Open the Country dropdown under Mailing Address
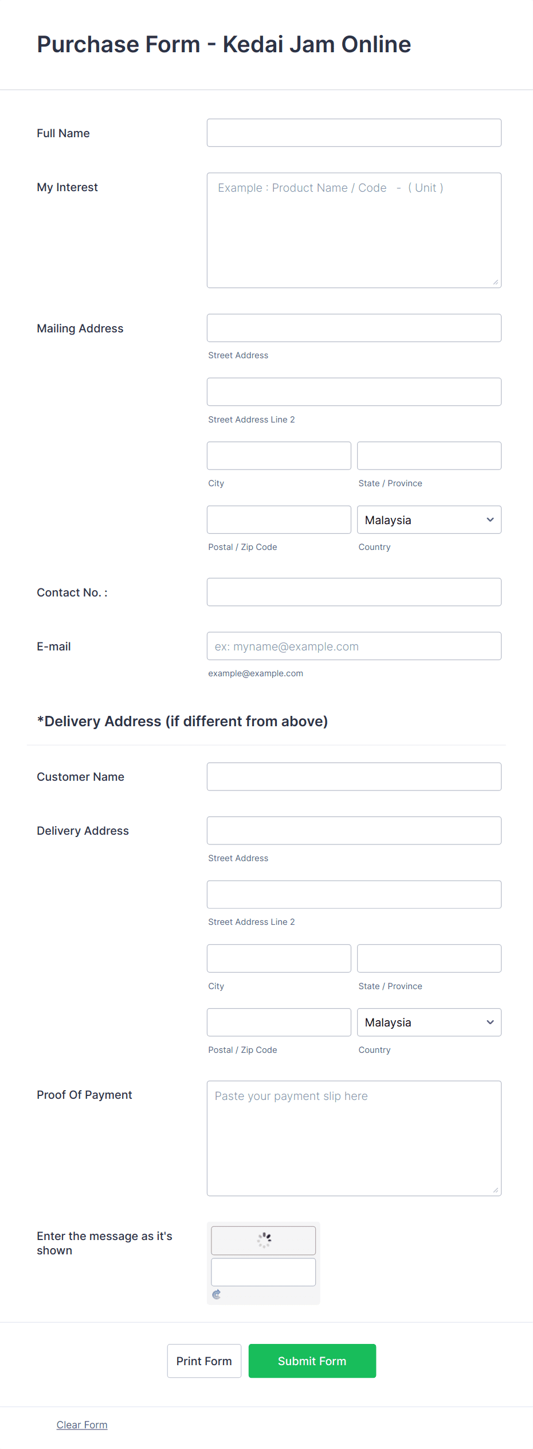 coord(429,520)
